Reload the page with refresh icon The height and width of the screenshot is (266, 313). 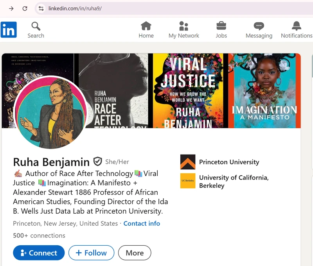(x=25, y=8)
